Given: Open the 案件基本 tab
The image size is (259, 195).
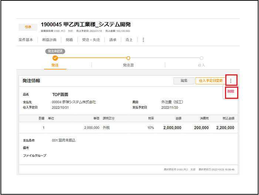Looking at the screenshot, I should [26, 40].
